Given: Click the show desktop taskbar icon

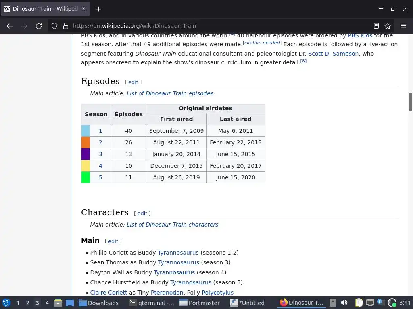Looking at the screenshot, I should 69,303.
